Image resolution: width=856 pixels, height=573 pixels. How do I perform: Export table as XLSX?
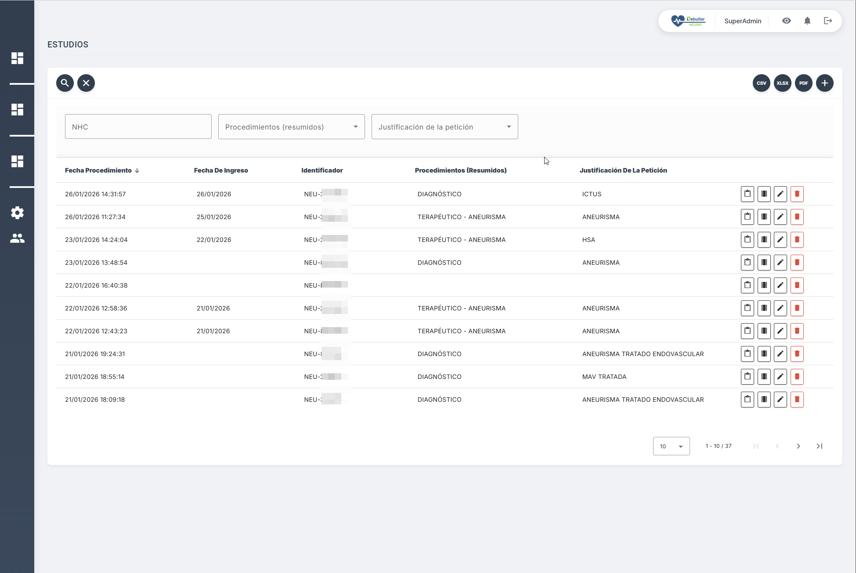pos(782,83)
